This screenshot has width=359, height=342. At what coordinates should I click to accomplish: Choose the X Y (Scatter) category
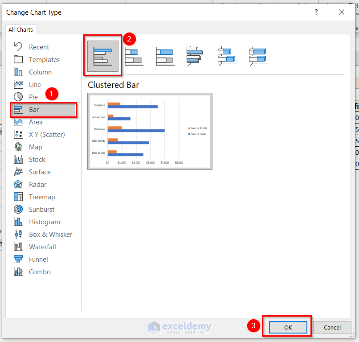47,135
